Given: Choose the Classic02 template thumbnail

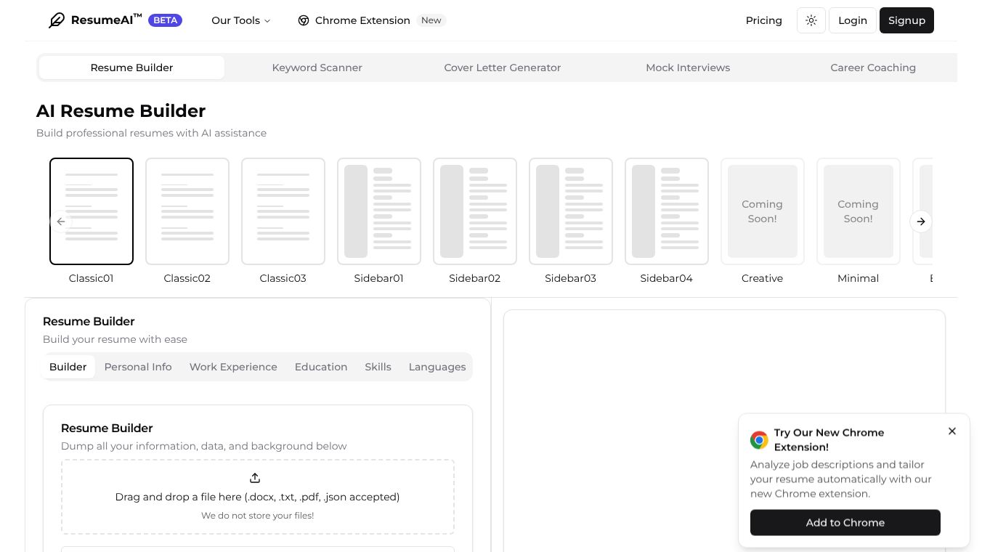Looking at the screenshot, I should coord(187,211).
